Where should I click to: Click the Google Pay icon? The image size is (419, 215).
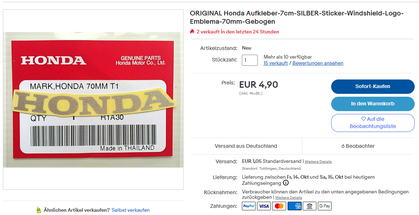(325, 206)
